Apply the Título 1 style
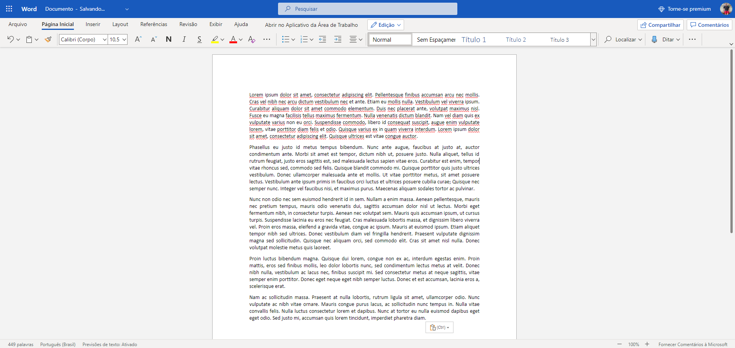The image size is (735, 348). [474, 39]
